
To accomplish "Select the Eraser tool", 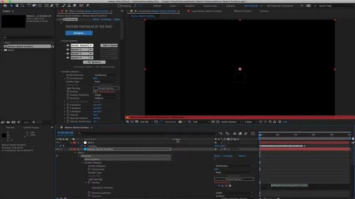I will [x=74, y=6].
